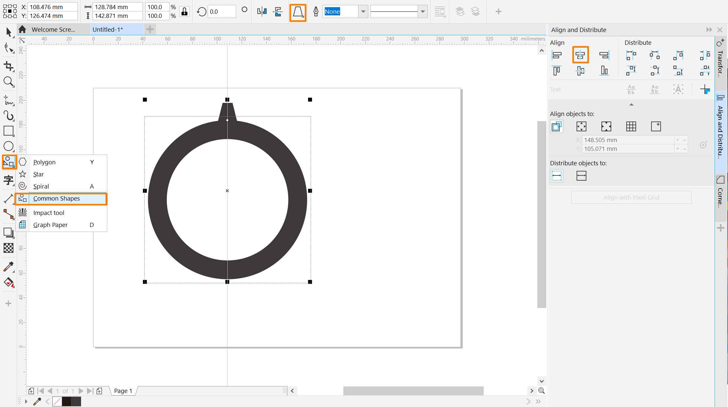Edit the X position input field
The height and width of the screenshot is (407, 728).
tap(52, 7)
